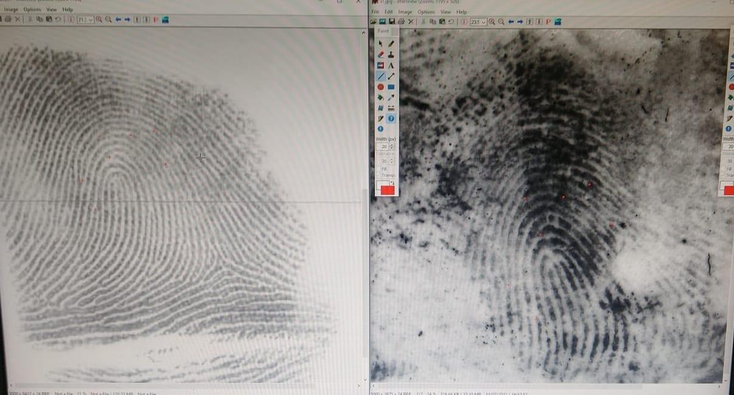Click the Width (px) input field

point(383,146)
